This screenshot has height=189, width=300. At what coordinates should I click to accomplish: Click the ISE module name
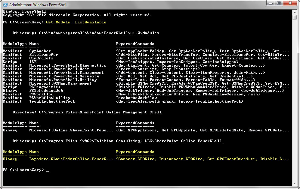pos(33,62)
